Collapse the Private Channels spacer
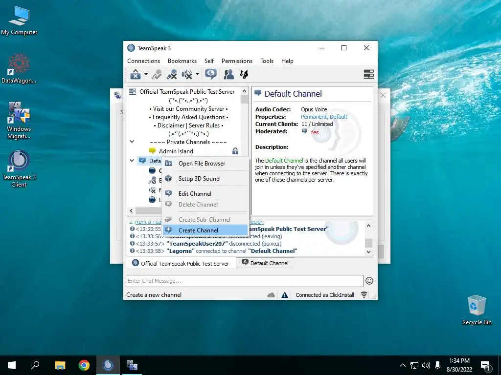The image size is (501, 375). pyautogui.click(x=132, y=142)
